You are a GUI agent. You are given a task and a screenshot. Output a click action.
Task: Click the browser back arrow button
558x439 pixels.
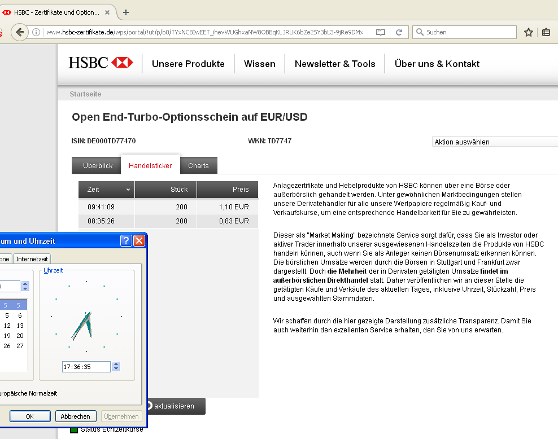click(20, 32)
